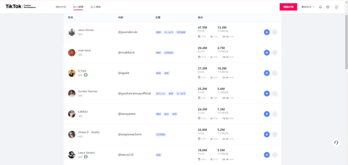348x165 pixels.
Task: Switch to the 达人清单 tab
Action: (96, 7)
